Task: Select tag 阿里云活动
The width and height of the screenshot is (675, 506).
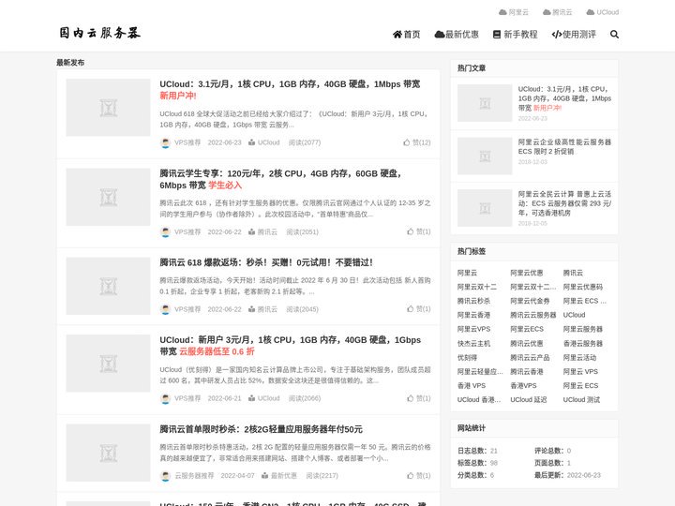Action: tap(579, 358)
